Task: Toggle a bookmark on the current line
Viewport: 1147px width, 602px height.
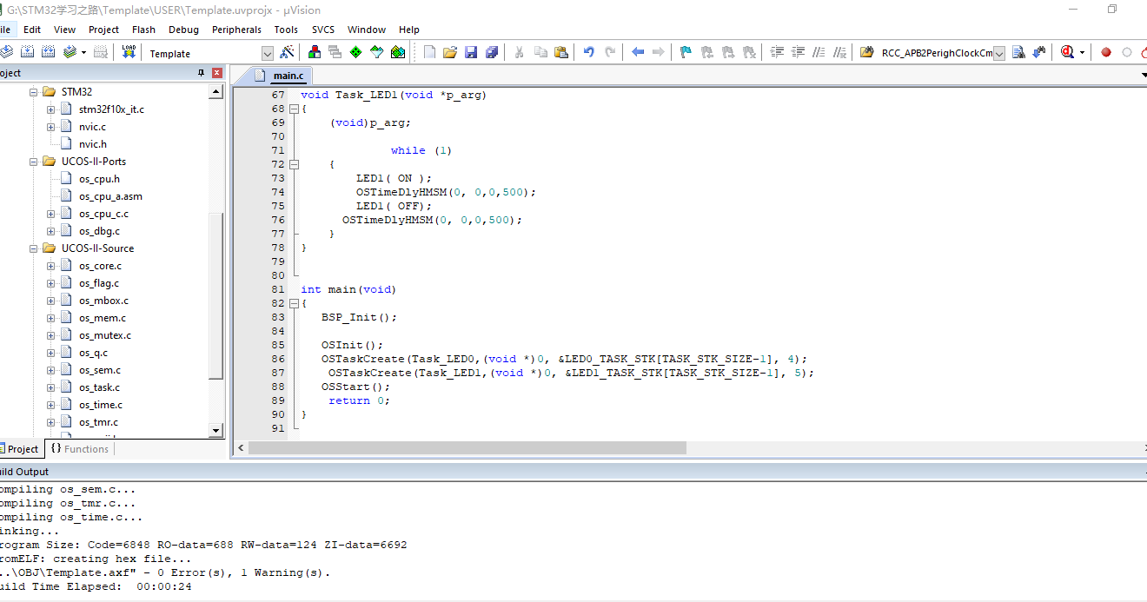Action: [x=686, y=52]
